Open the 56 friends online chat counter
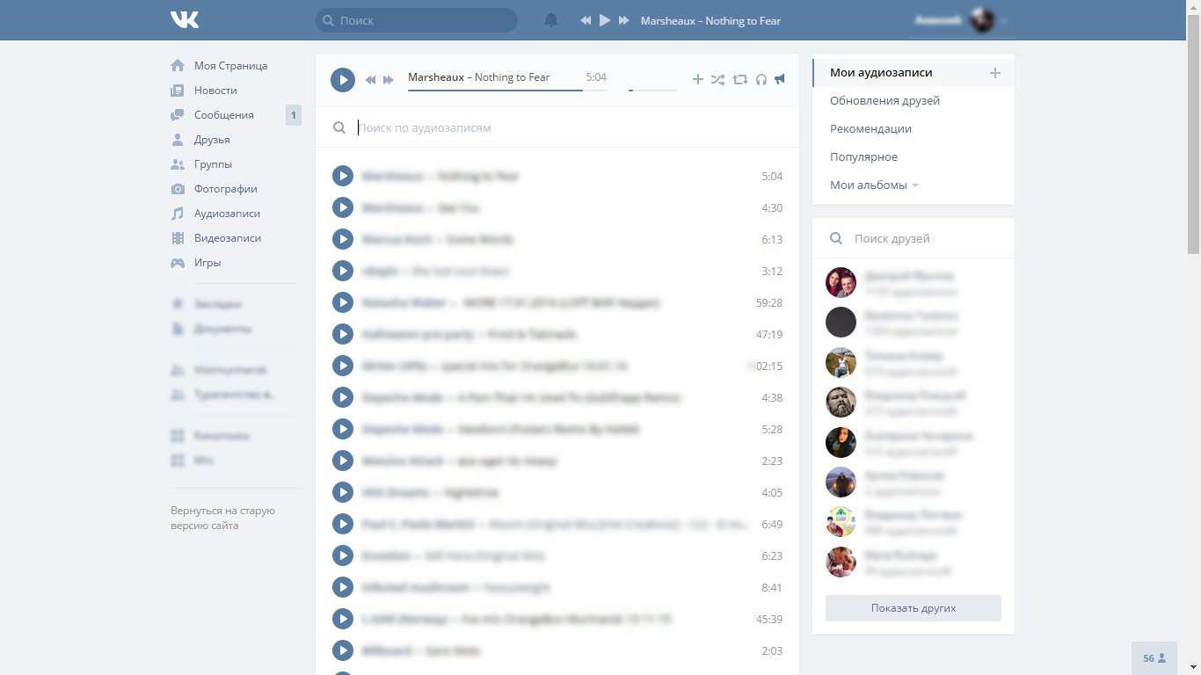1201x675 pixels. tap(1154, 658)
